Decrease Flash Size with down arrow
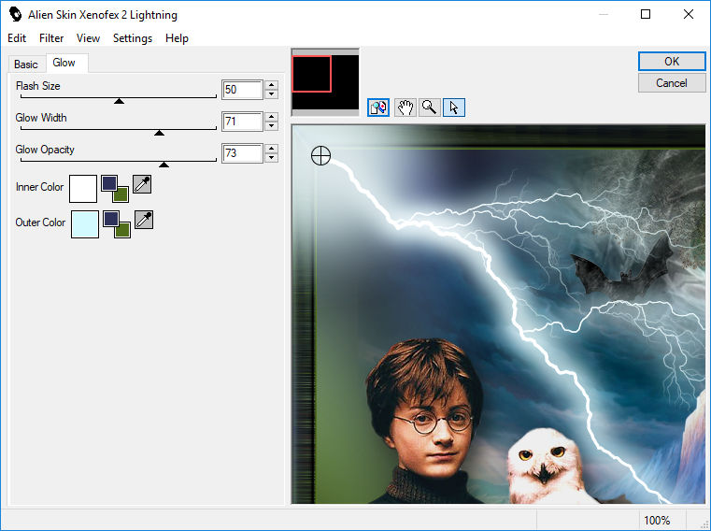The image size is (711, 531). pyautogui.click(x=271, y=93)
